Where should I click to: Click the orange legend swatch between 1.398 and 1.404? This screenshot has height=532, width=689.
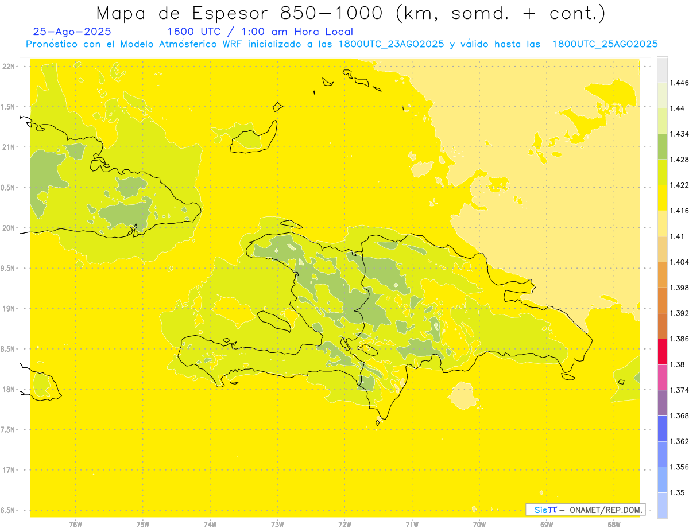tap(662, 274)
